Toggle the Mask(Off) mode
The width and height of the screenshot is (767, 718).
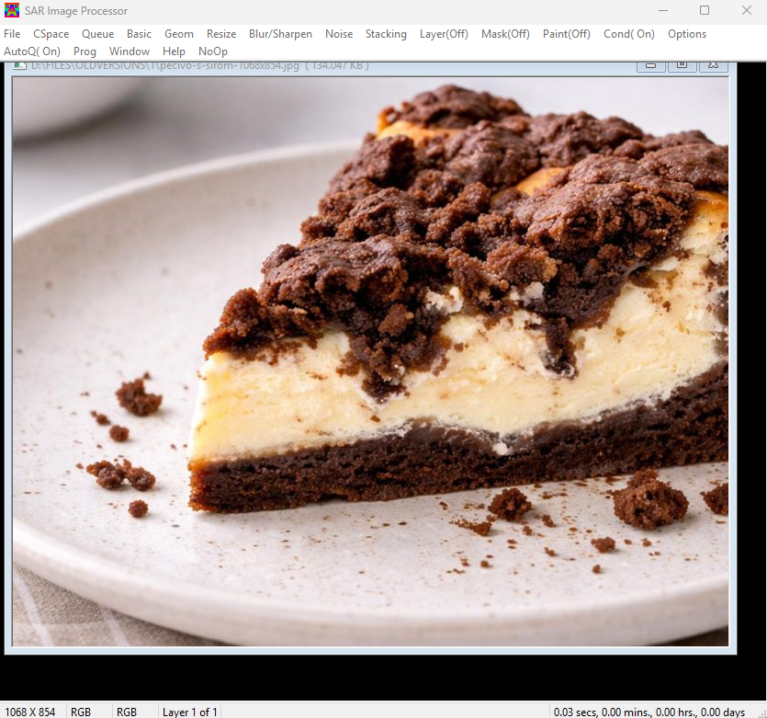pyautogui.click(x=505, y=34)
